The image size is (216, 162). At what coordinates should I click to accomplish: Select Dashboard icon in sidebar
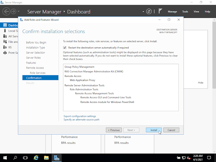(5, 25)
